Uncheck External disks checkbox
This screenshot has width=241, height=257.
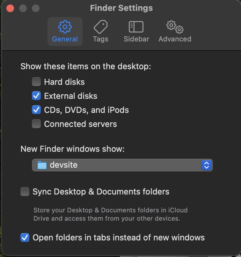[x=36, y=96]
